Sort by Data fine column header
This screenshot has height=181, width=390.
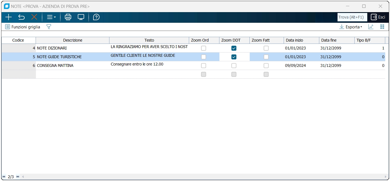coord(337,40)
